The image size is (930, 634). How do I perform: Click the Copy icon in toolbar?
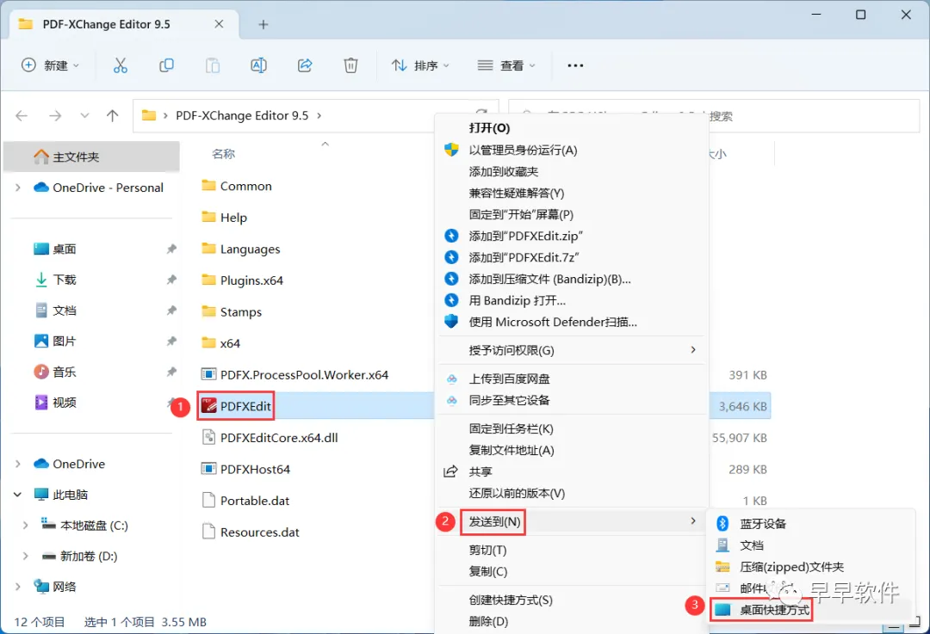(167, 65)
